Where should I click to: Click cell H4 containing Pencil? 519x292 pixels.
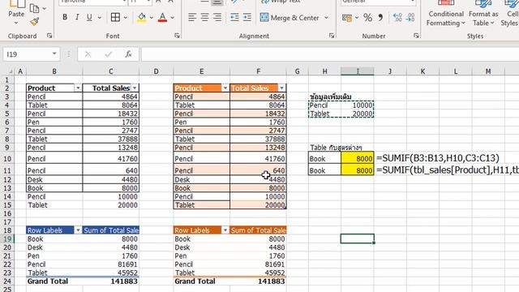pos(324,105)
